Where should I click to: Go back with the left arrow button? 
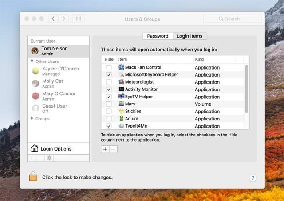pyautogui.click(x=54, y=19)
